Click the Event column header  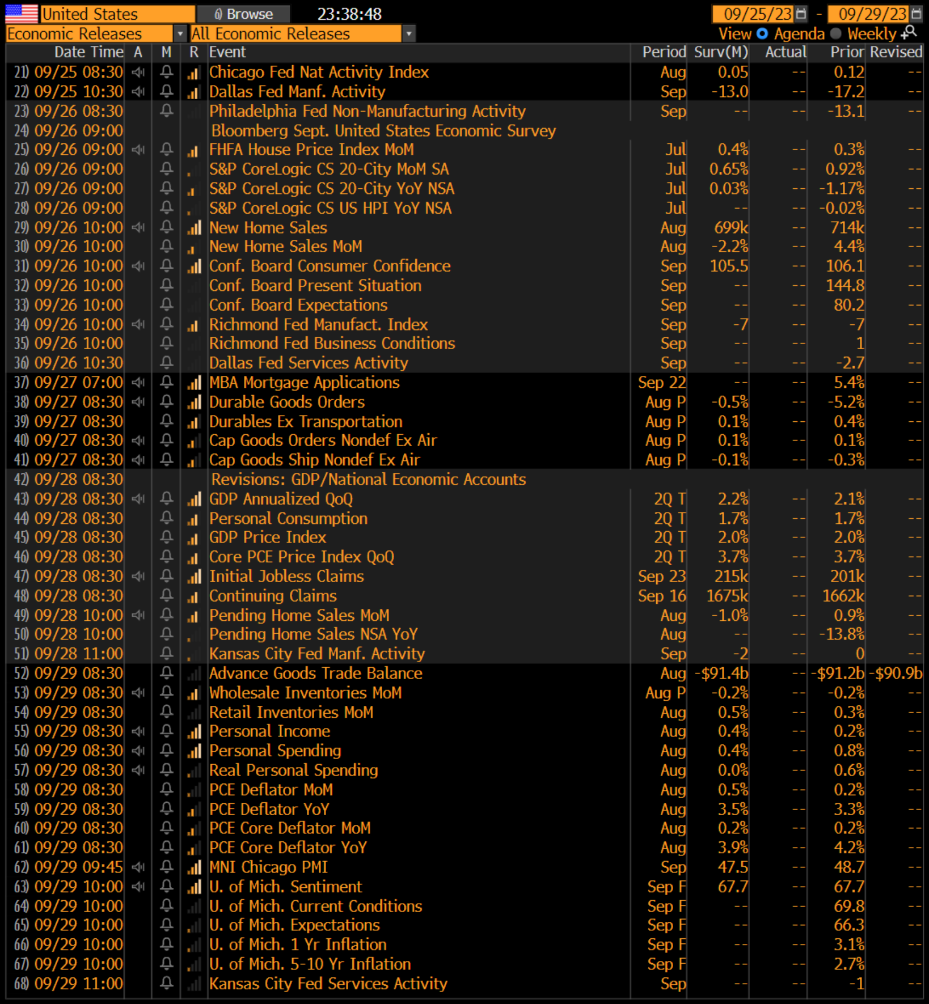227,52
